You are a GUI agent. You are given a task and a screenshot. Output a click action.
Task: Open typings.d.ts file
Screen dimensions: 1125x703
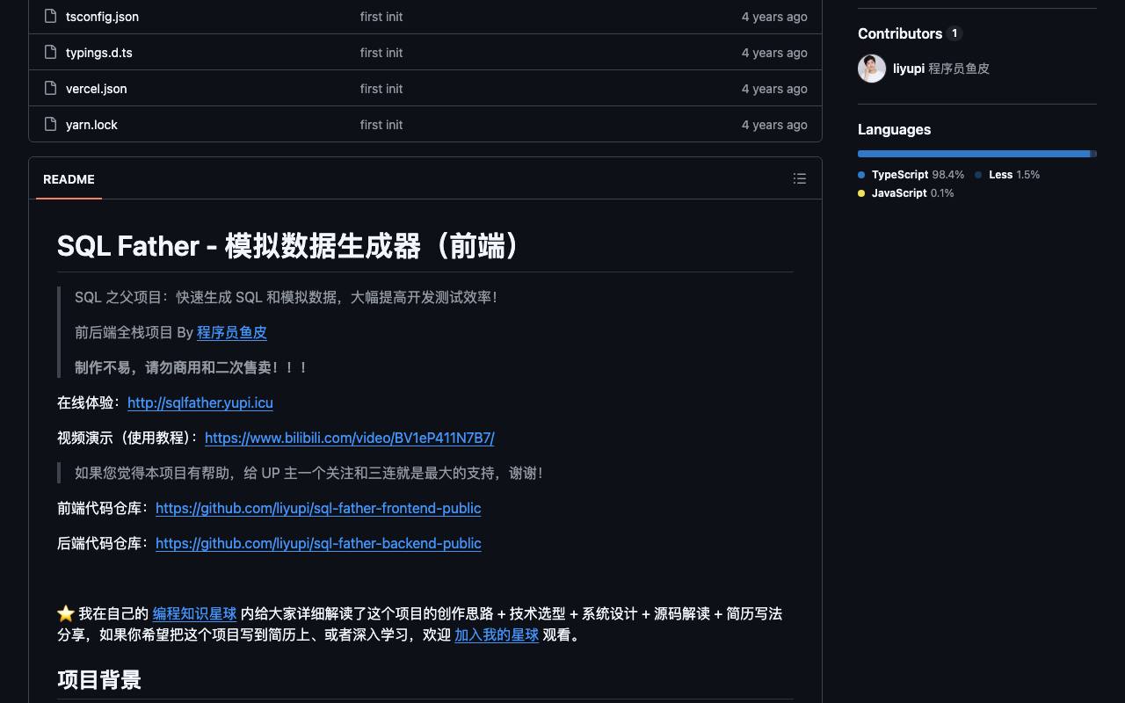99,53
